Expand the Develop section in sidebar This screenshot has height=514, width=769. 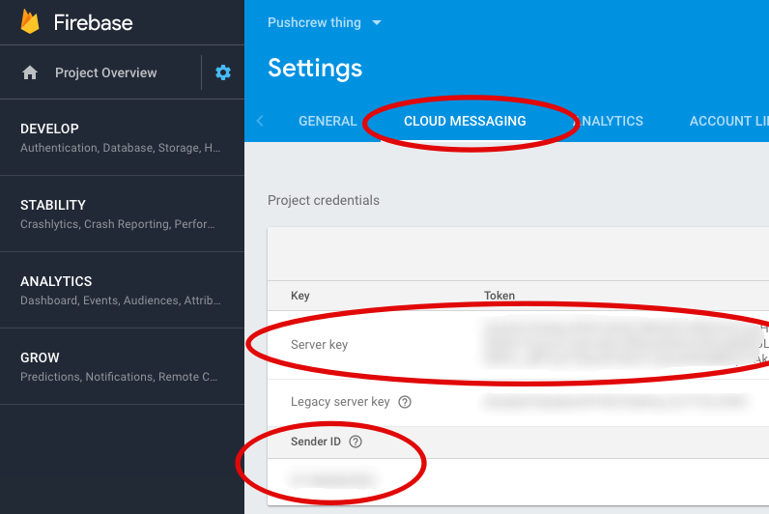122,137
